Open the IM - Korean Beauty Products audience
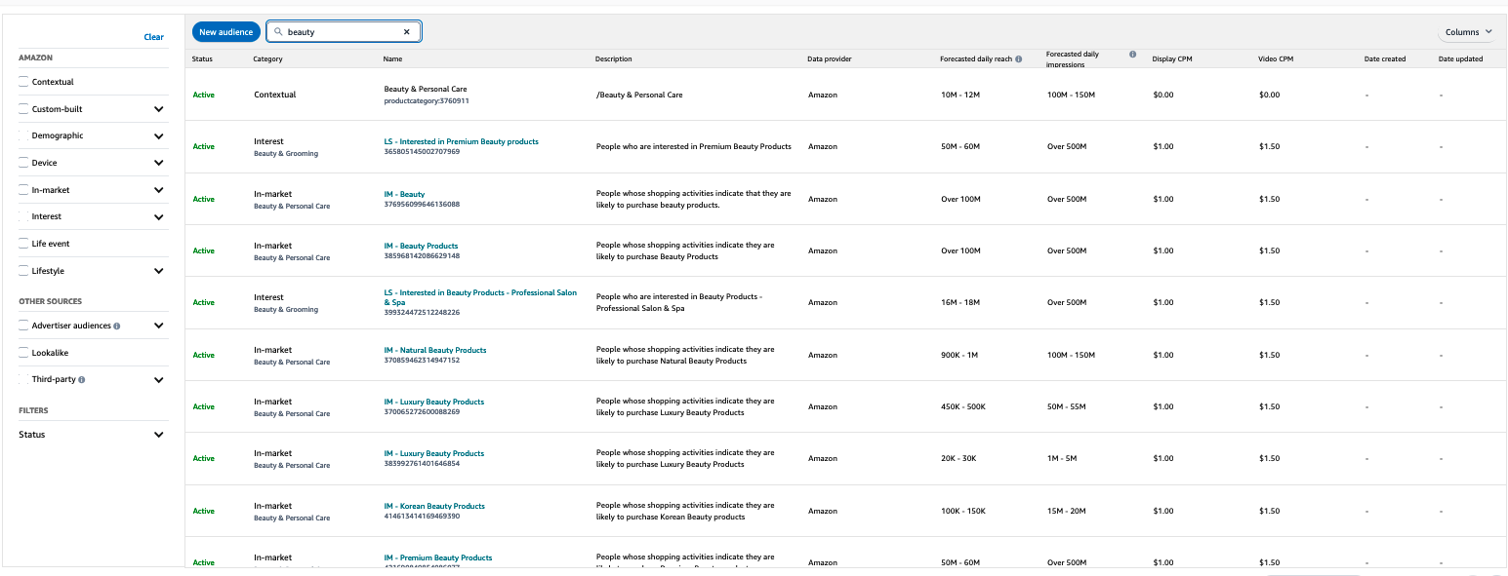The width and height of the screenshot is (1508, 576). pyautogui.click(x=434, y=506)
